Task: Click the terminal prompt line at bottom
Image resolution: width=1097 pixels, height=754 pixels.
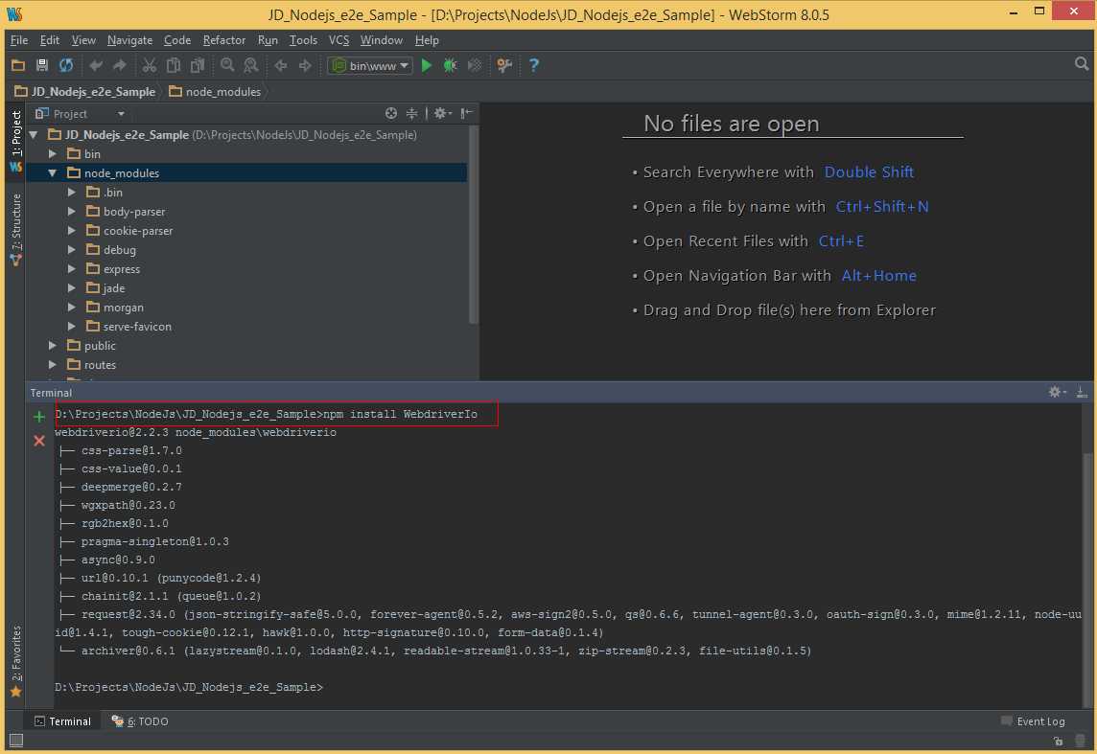Action: click(x=189, y=688)
